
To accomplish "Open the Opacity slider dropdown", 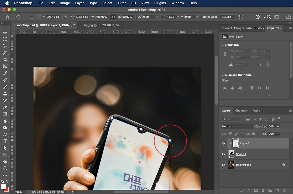I will (x=278, y=127).
